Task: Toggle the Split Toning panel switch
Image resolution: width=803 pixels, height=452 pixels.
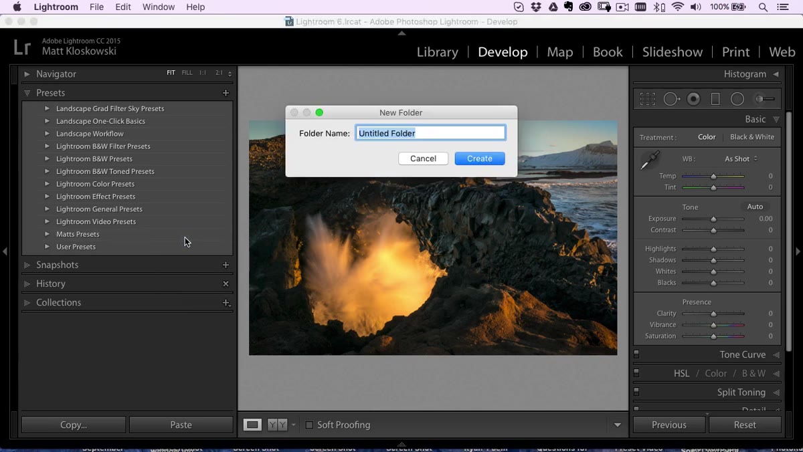Action: [x=636, y=392]
